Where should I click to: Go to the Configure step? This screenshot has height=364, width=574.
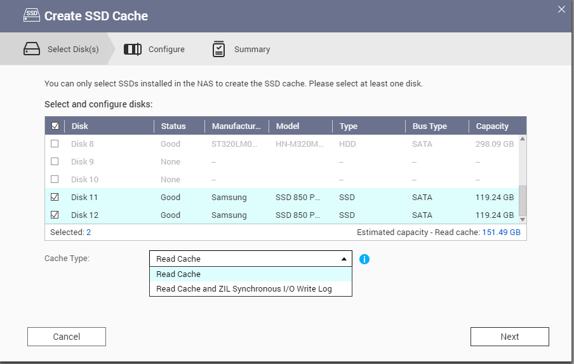click(166, 49)
